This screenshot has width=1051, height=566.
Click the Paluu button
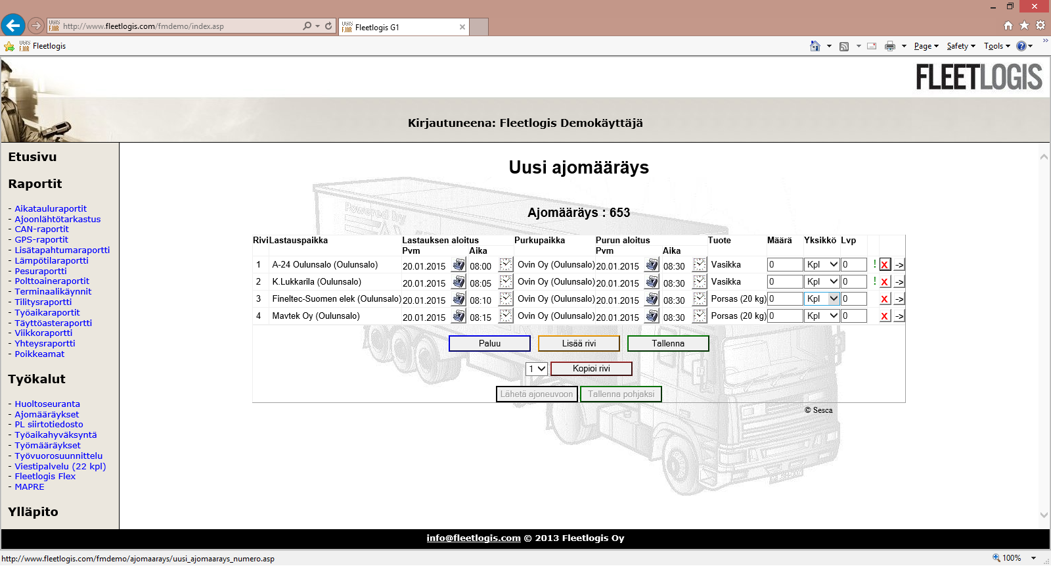coord(489,343)
